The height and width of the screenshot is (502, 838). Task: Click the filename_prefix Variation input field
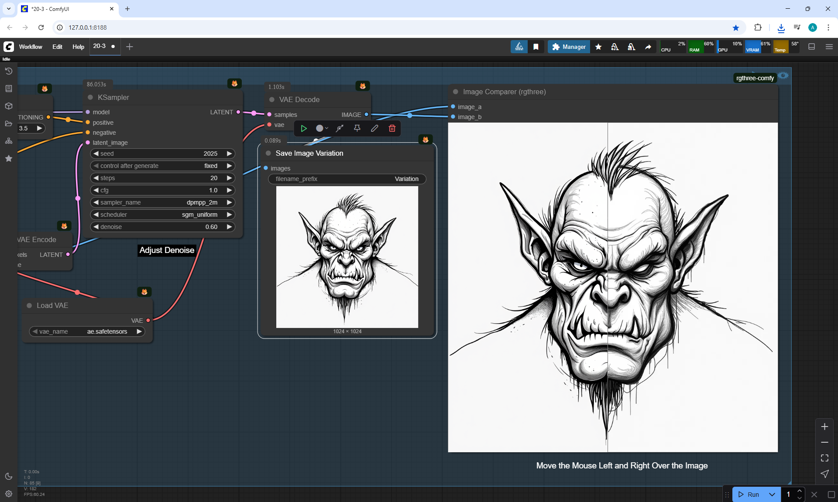tap(347, 179)
